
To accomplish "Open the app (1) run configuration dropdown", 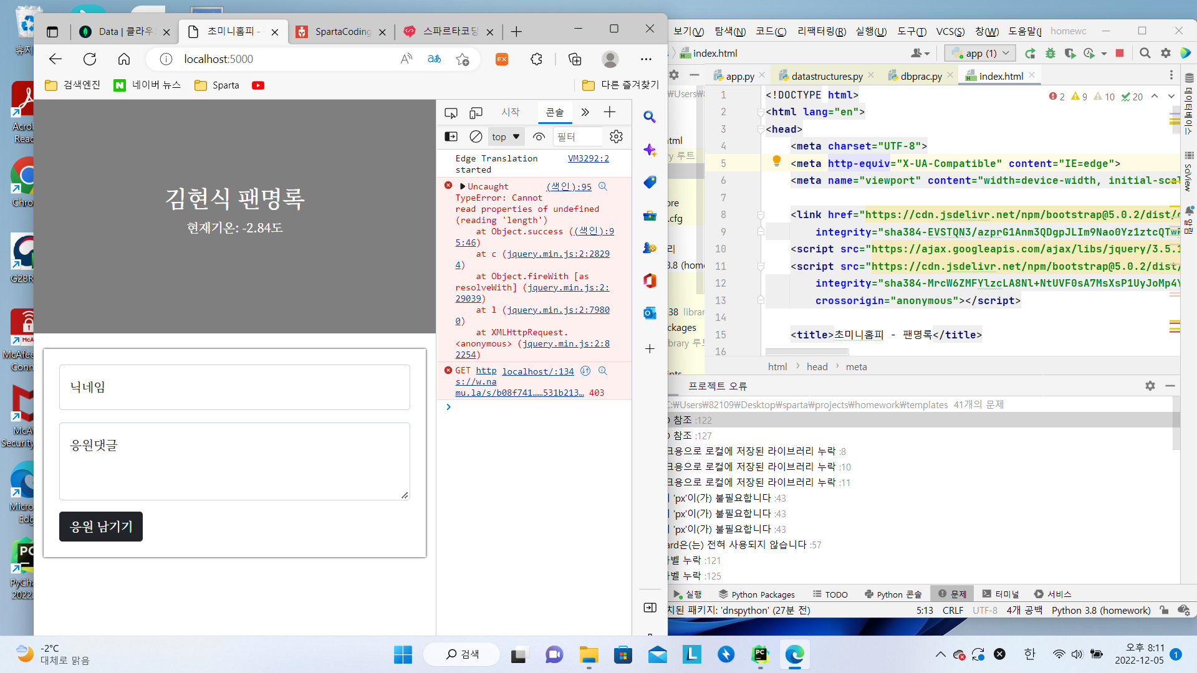I will click(x=980, y=54).
